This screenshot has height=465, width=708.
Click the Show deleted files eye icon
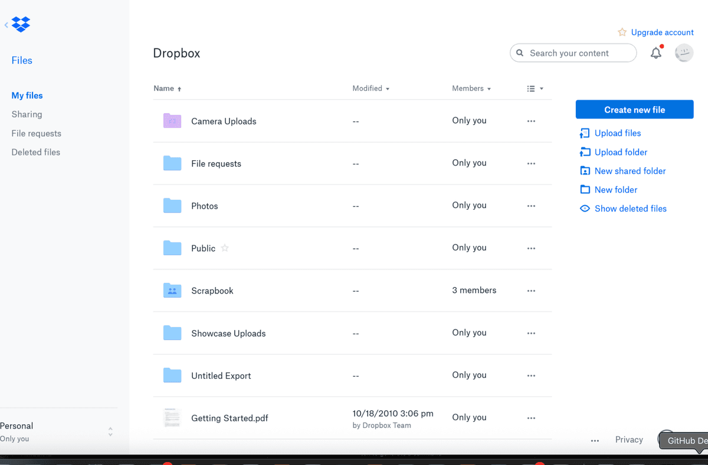click(x=585, y=209)
